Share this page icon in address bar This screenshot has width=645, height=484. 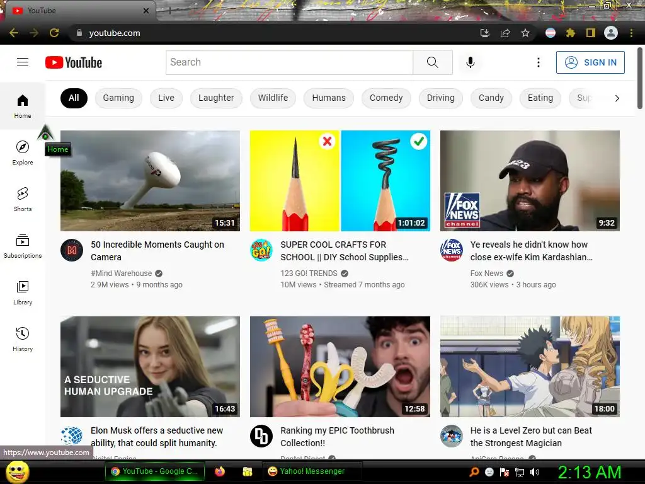click(505, 33)
